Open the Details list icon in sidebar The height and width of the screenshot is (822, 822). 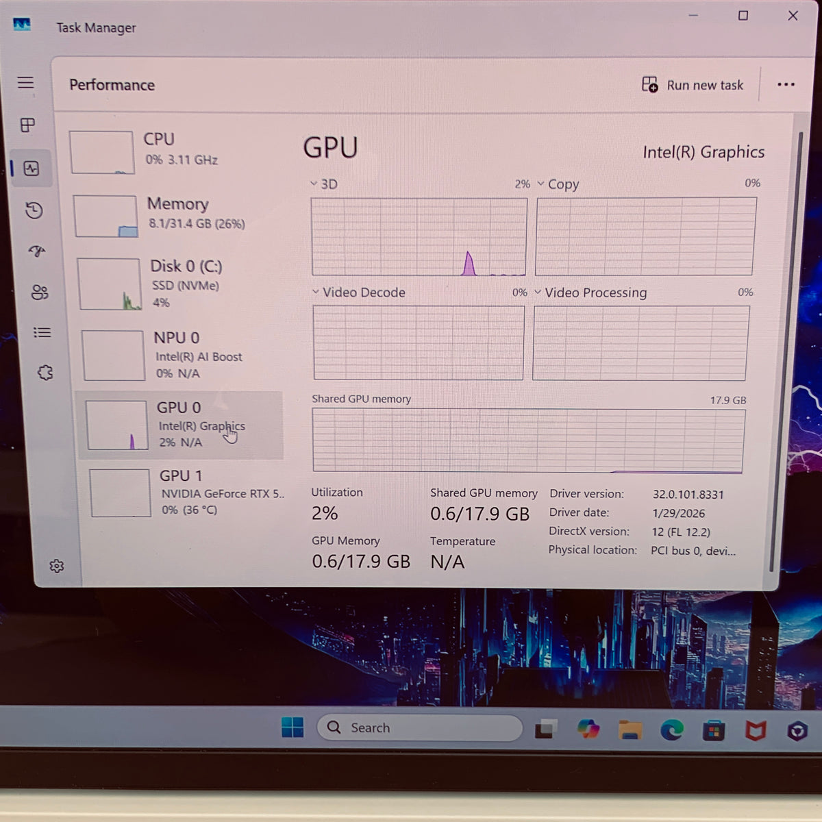(x=42, y=333)
